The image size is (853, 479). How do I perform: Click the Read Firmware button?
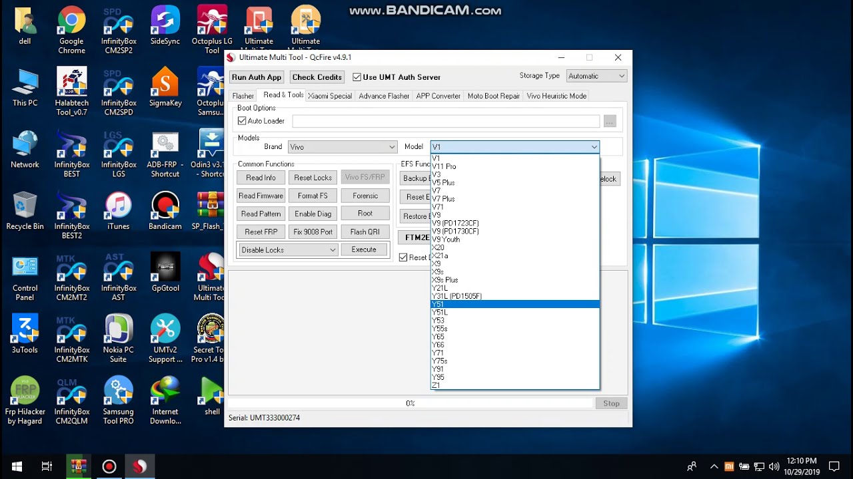click(261, 196)
